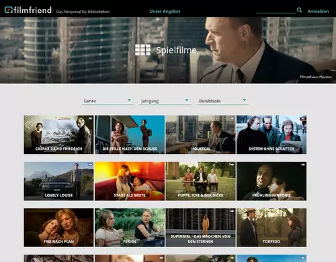Open Die Stille nach dem Schuss
This screenshot has width=336, height=262.
coord(130,134)
